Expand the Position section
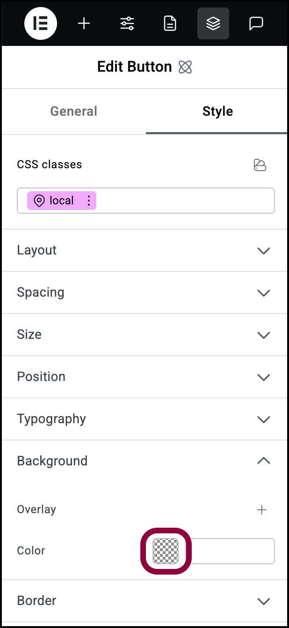 tap(263, 377)
